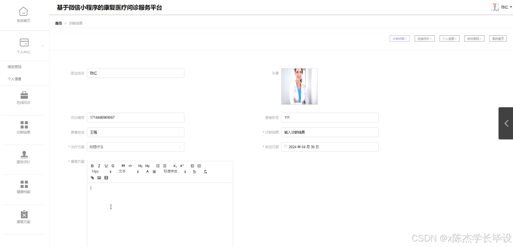Insert an image into the editor

click(99, 178)
